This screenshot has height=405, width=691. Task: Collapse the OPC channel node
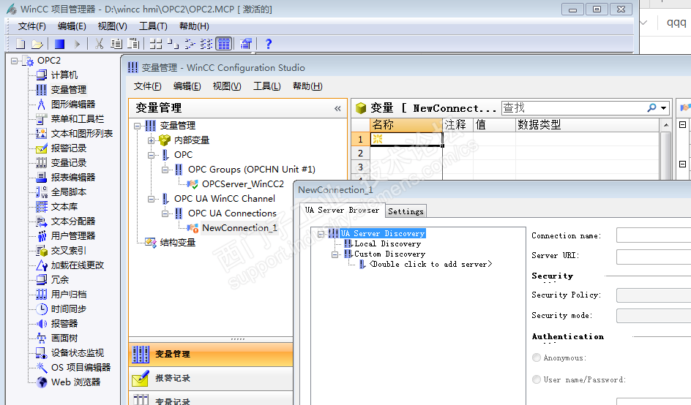(x=151, y=155)
